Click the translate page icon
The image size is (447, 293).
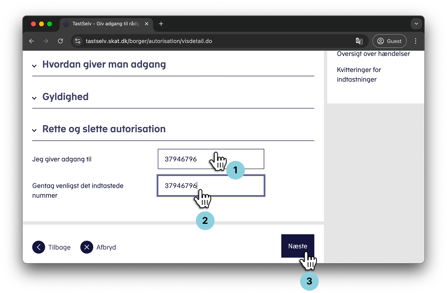(359, 41)
